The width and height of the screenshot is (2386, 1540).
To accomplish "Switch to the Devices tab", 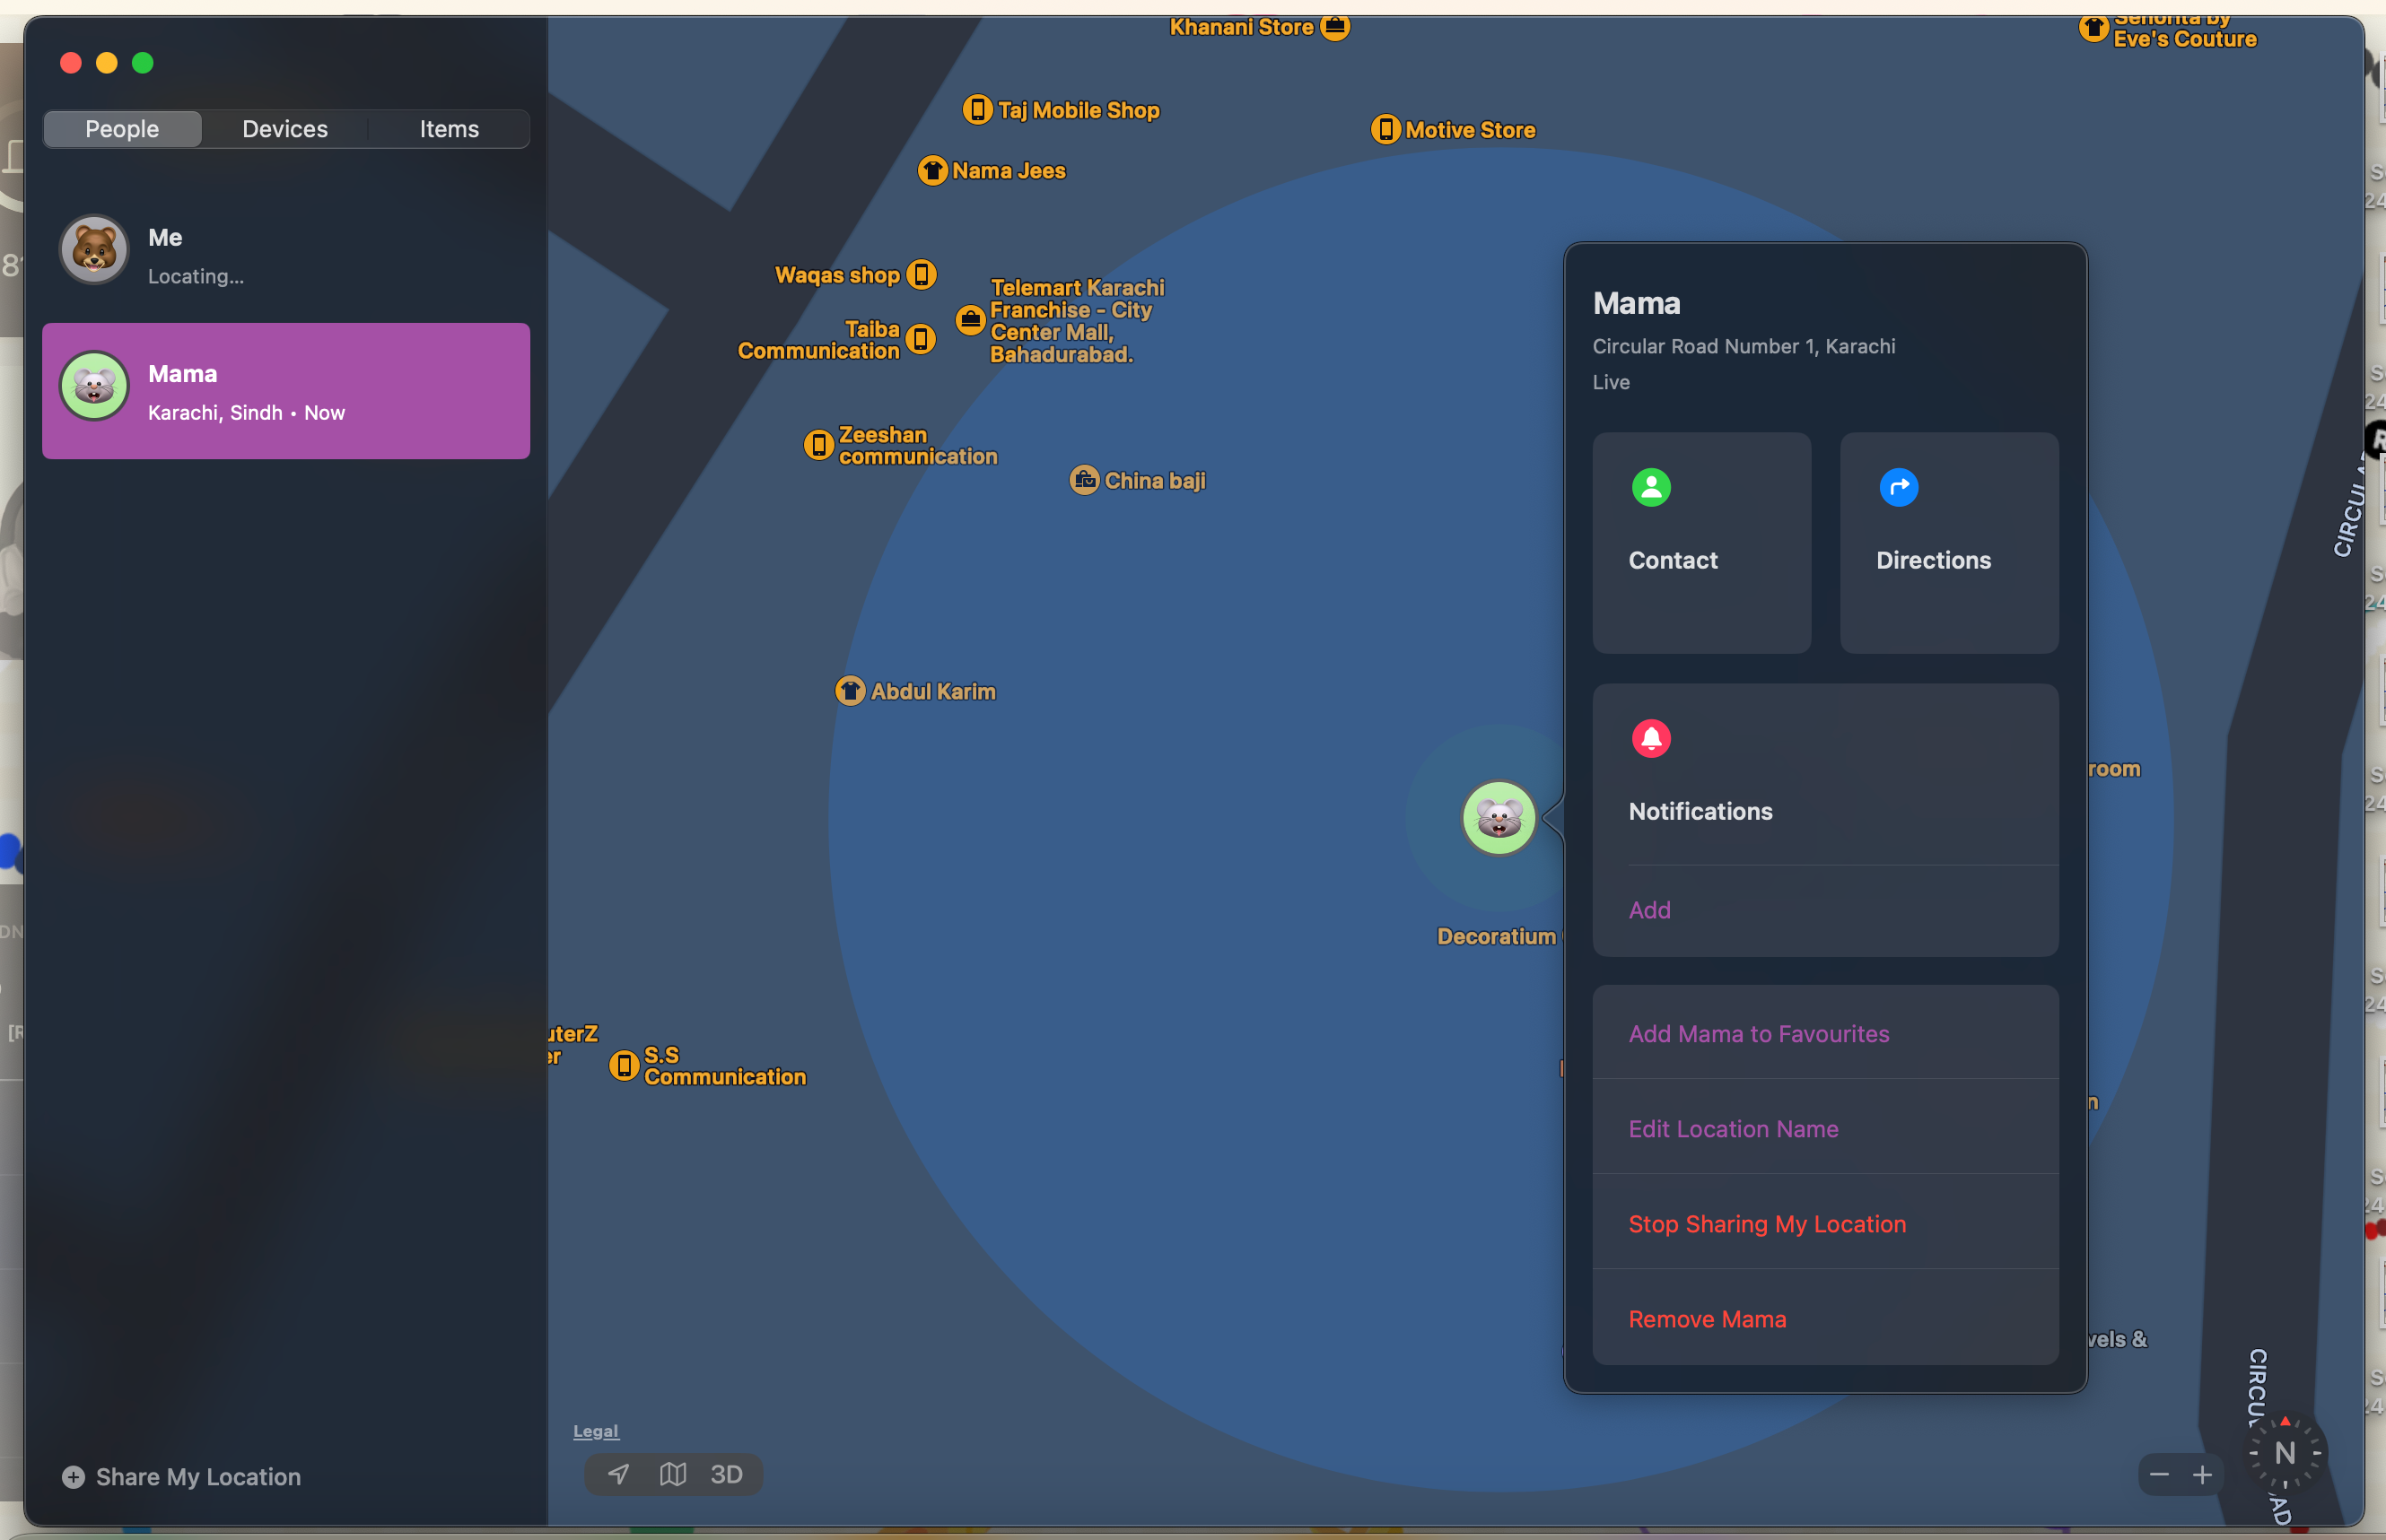I will [285, 129].
